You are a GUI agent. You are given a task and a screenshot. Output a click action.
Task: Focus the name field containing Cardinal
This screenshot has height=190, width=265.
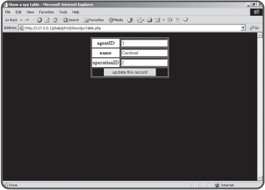coord(144,53)
